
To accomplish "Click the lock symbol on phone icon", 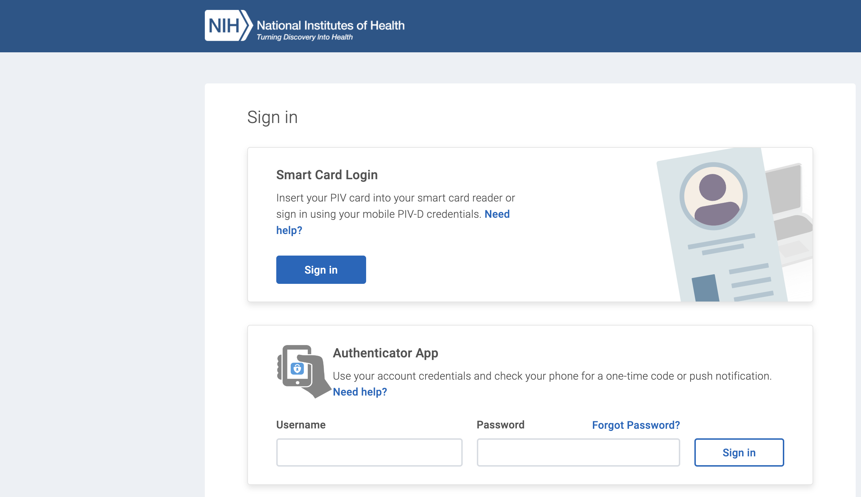I will (297, 369).
